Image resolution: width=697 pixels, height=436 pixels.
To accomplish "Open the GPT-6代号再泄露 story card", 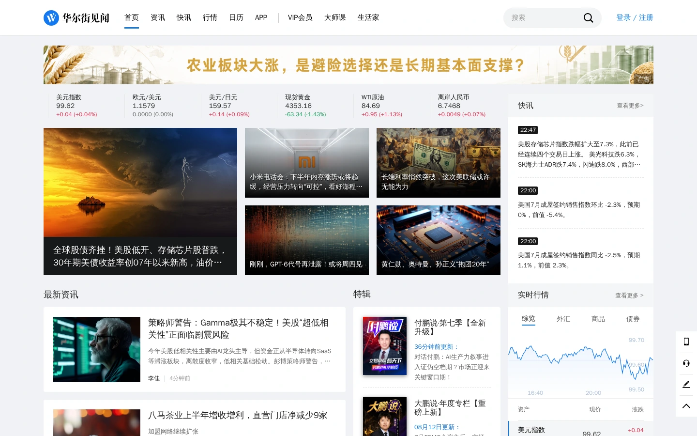I will pos(307,240).
